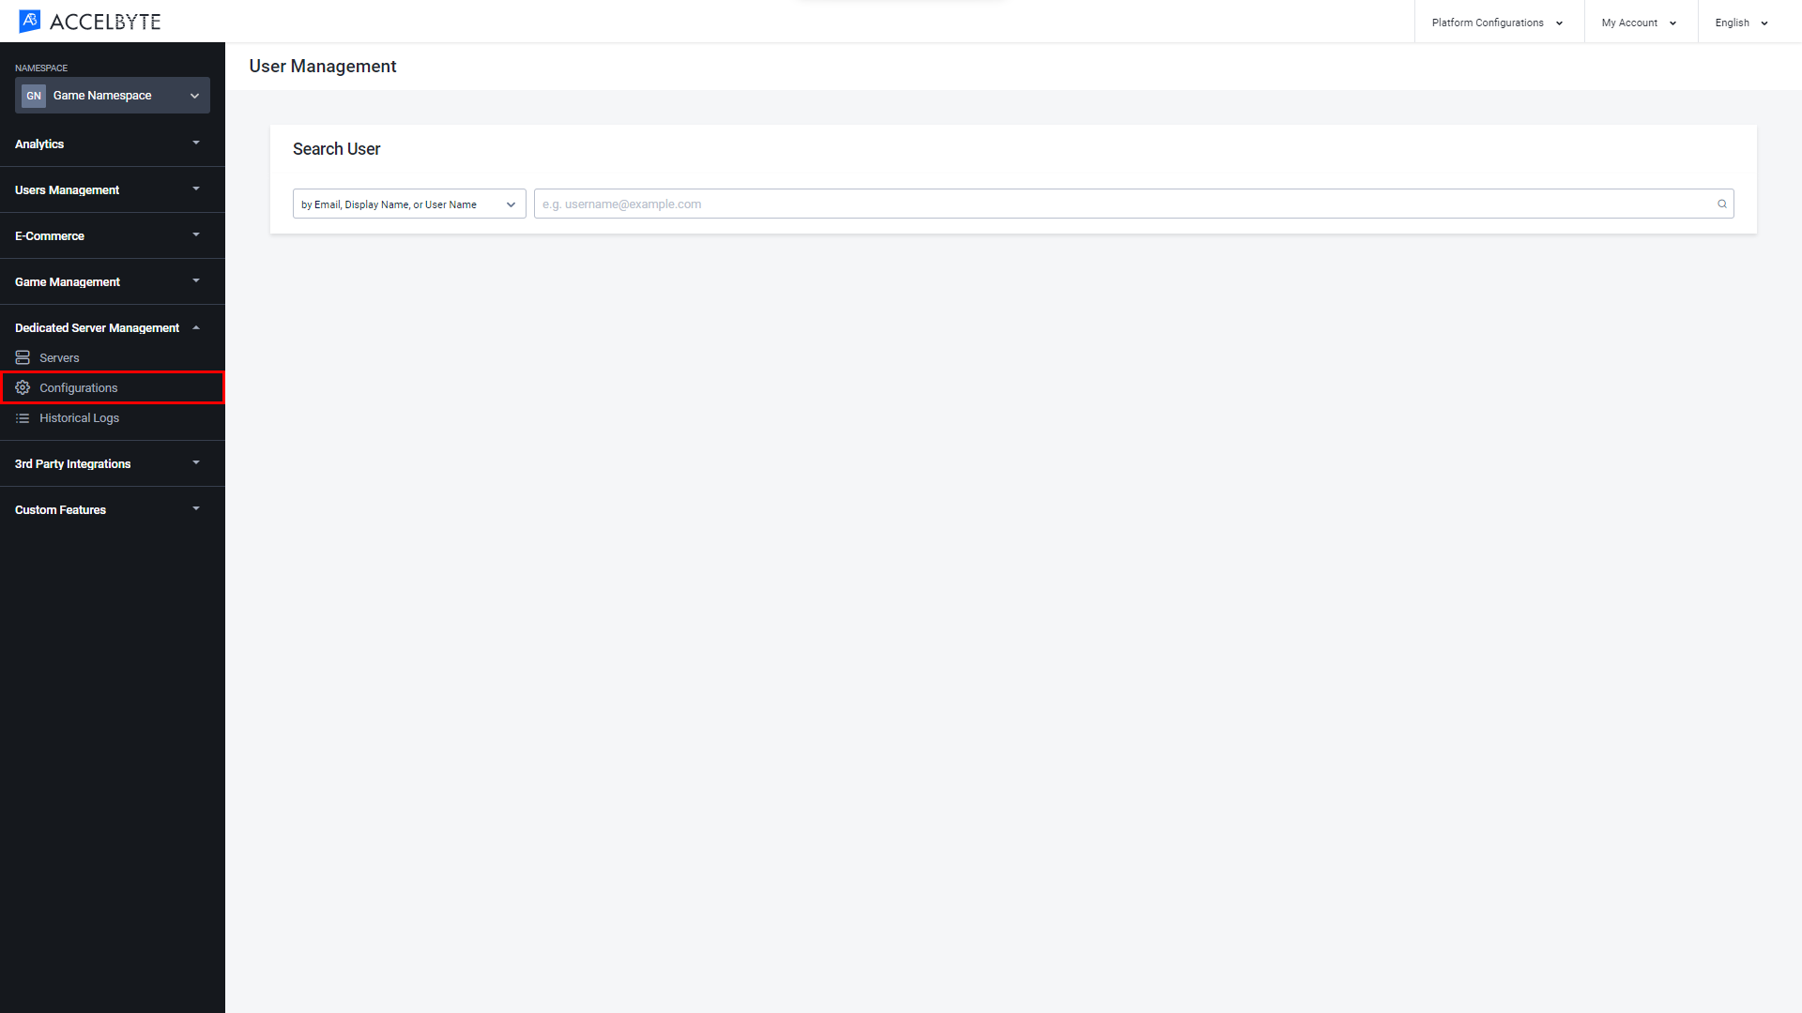Image resolution: width=1802 pixels, height=1013 pixels.
Task: Expand the Dedicated Server Management section
Action: 105,326
